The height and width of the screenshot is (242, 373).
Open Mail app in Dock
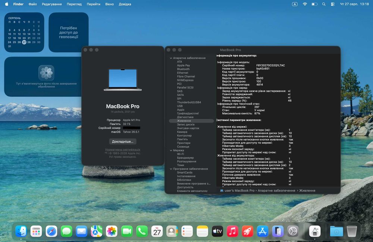pos(82,231)
